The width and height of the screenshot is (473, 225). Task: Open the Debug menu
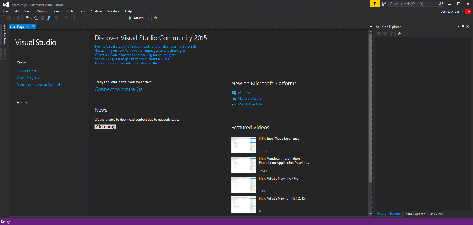(x=42, y=11)
